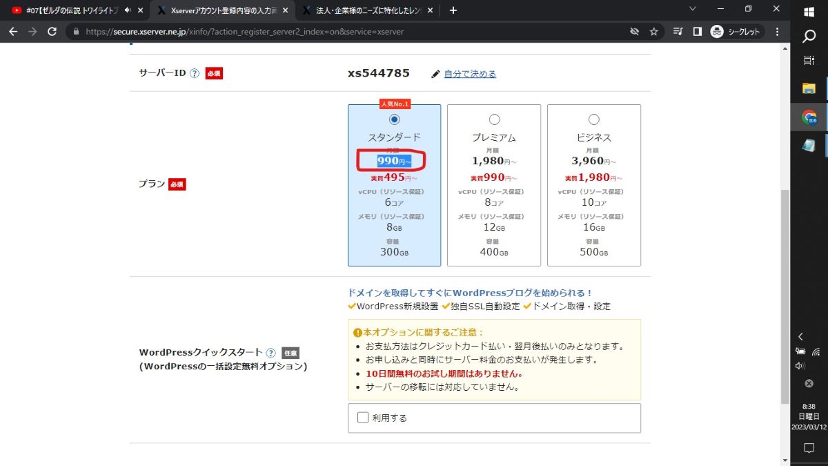Close the Zelda YouTube tab
Viewport: 828px width, 466px height.
coord(141,10)
